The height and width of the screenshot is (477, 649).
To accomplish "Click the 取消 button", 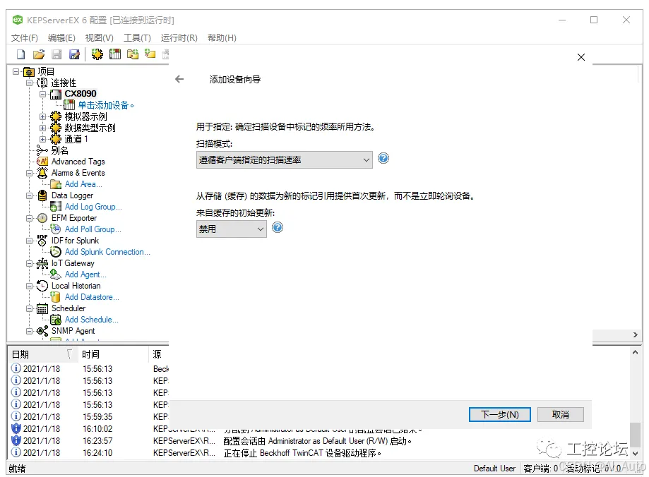I will (561, 414).
